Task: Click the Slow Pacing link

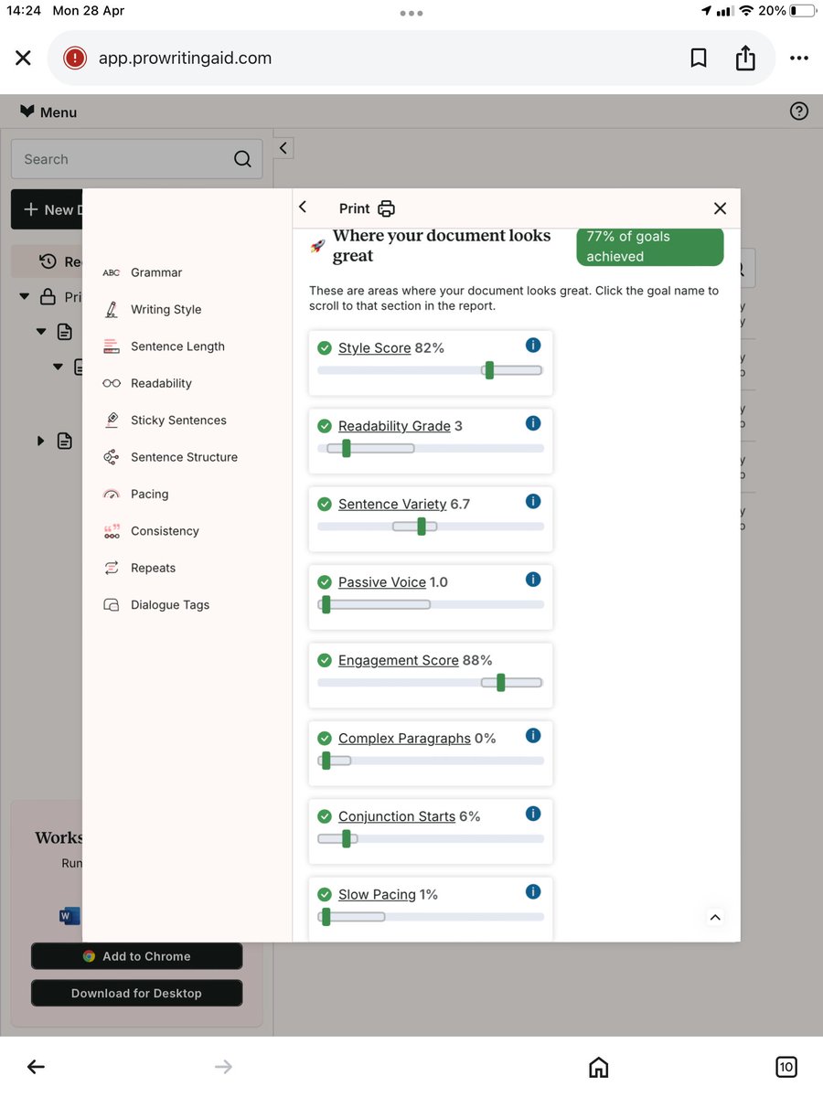Action: coord(377,895)
